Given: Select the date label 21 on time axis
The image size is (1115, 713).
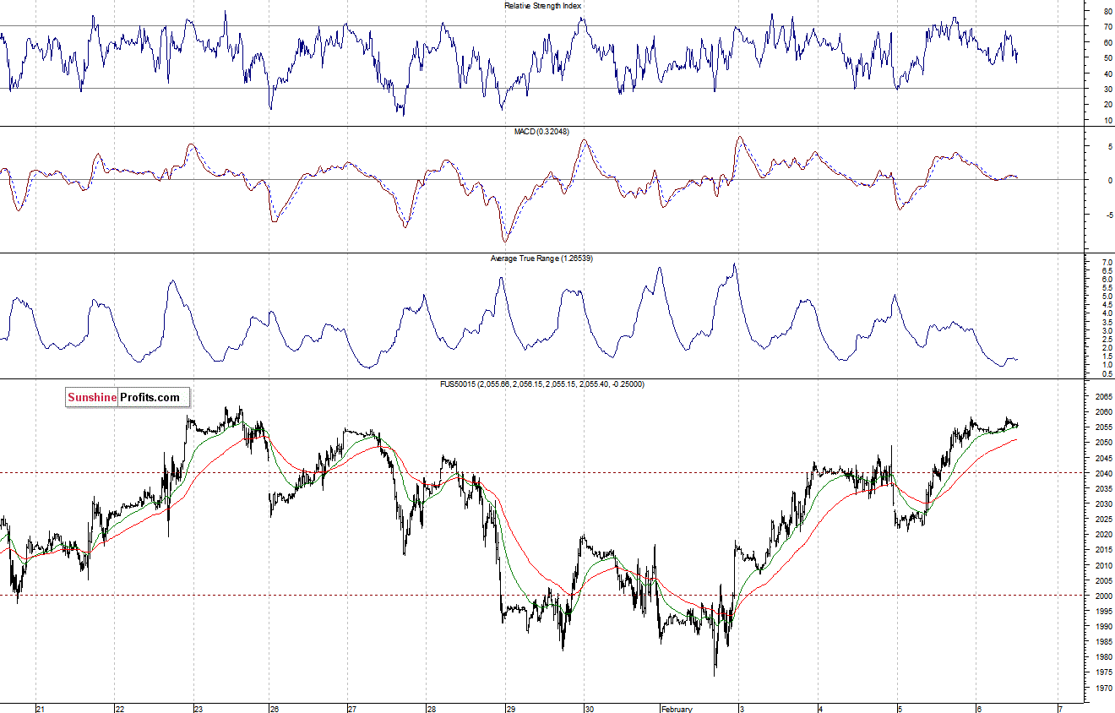Looking at the screenshot, I should coord(41,708).
